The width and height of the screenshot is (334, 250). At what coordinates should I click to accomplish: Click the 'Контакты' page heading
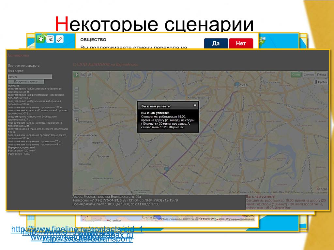[x=18, y=55]
